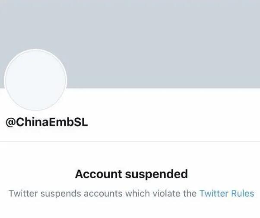
Task: Click the word "suspended" in the heading
Action: tap(156, 174)
